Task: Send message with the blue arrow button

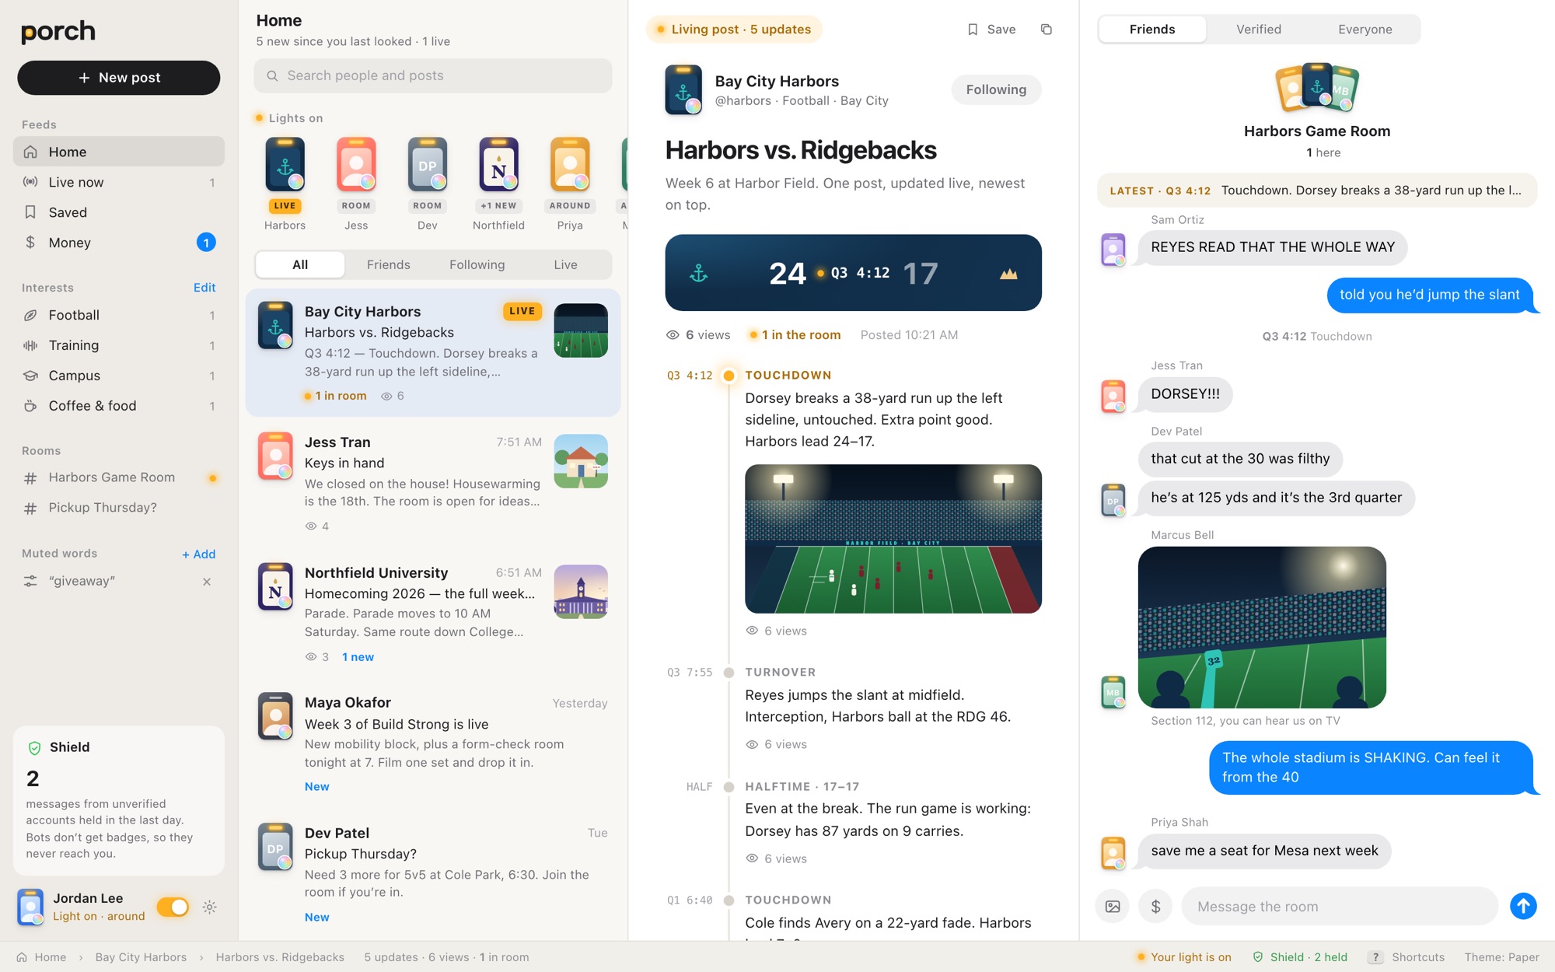Action: [x=1523, y=906]
